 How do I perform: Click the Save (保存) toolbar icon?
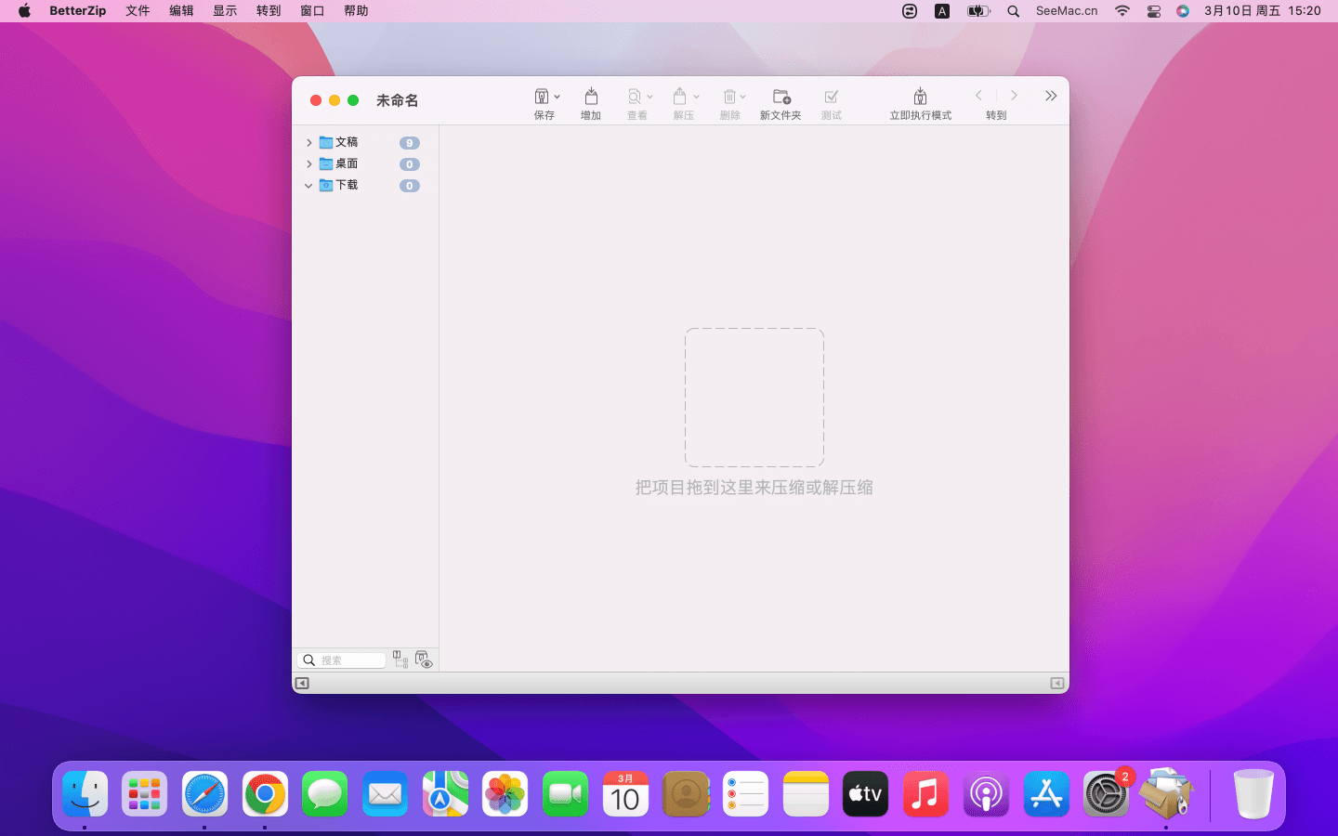click(x=542, y=98)
